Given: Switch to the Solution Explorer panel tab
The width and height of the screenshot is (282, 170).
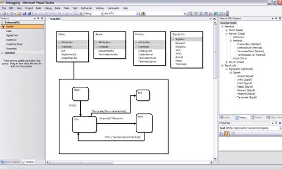Looking at the screenshot, I should [226, 118].
